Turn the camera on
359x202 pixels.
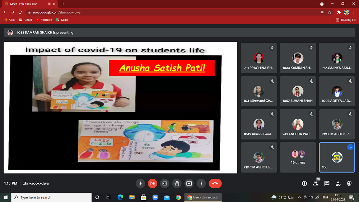point(152,183)
